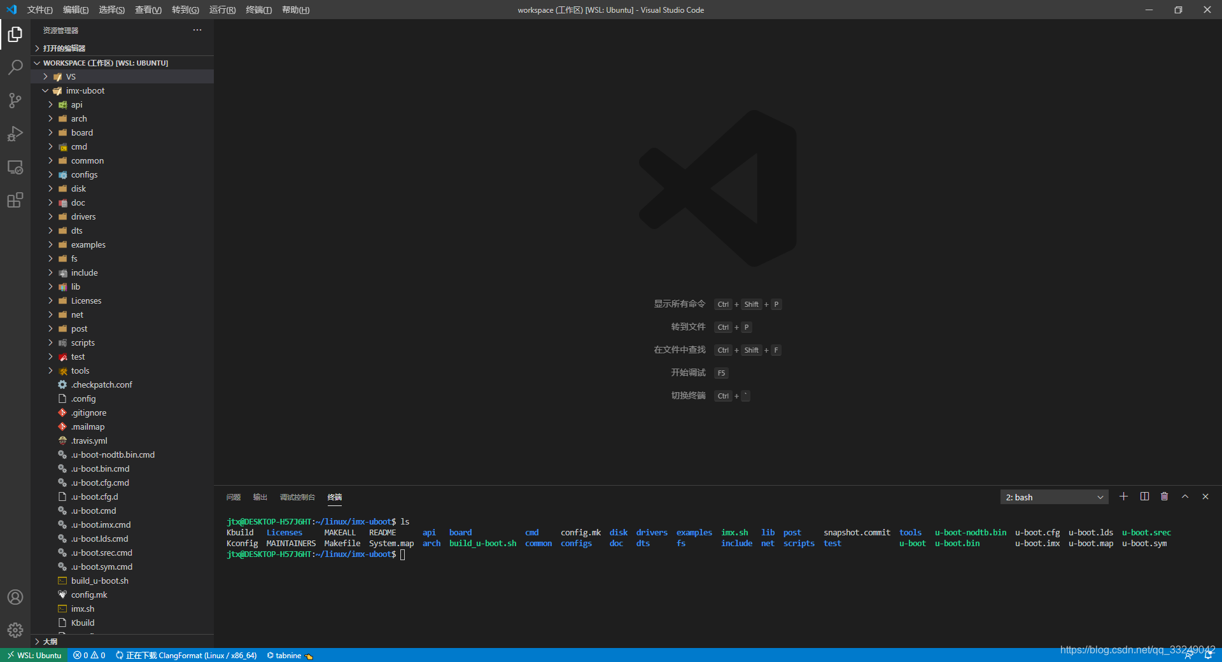Switch to the Debug Console tab
This screenshot has height=662, width=1222.
coord(297,497)
